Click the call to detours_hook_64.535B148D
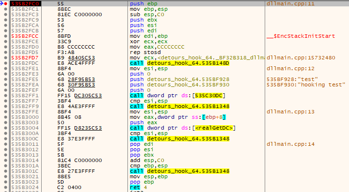349x192 pixels. click(179, 63)
